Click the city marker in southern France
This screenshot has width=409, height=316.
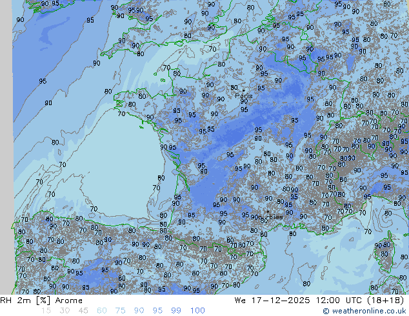coord(267,212)
